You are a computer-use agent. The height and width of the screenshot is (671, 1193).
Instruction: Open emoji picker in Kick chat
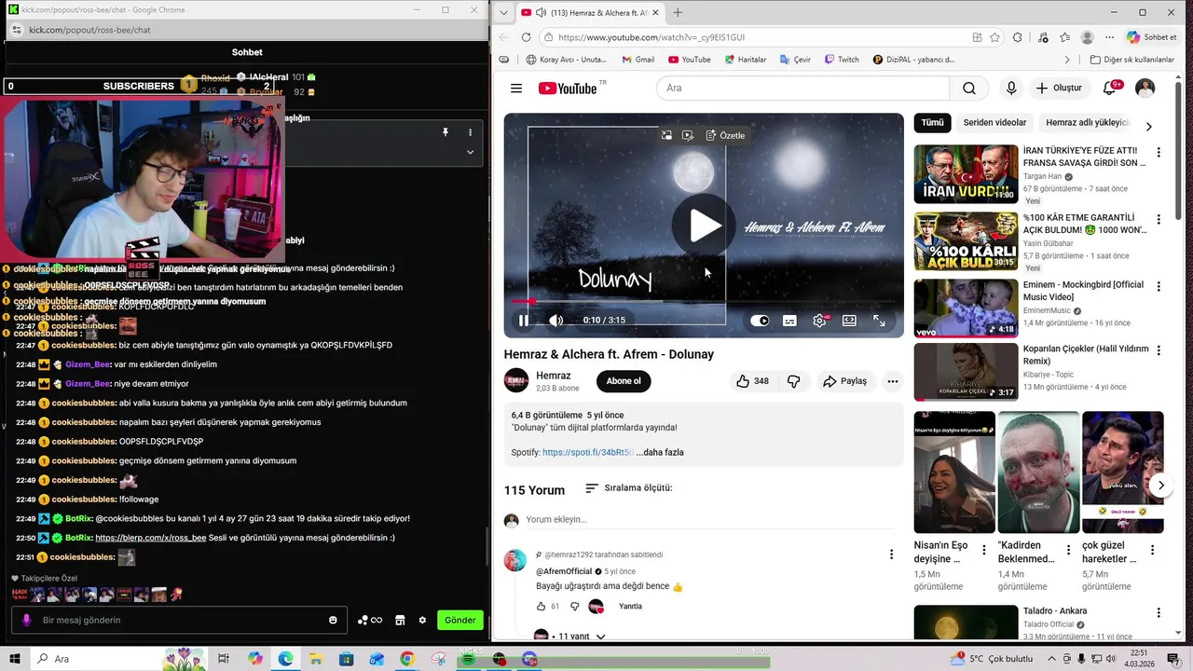(x=333, y=621)
